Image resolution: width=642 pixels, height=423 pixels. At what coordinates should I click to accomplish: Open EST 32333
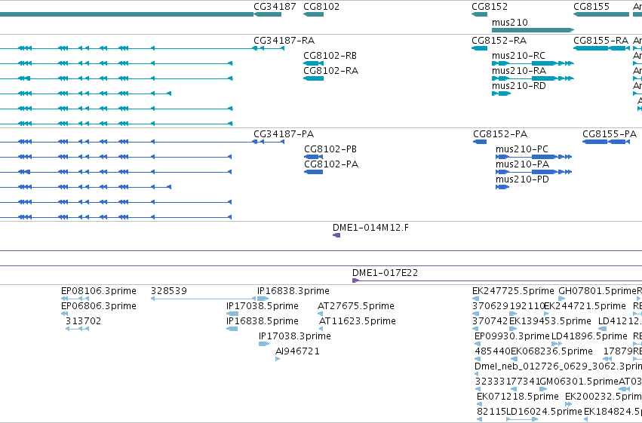[490, 382]
